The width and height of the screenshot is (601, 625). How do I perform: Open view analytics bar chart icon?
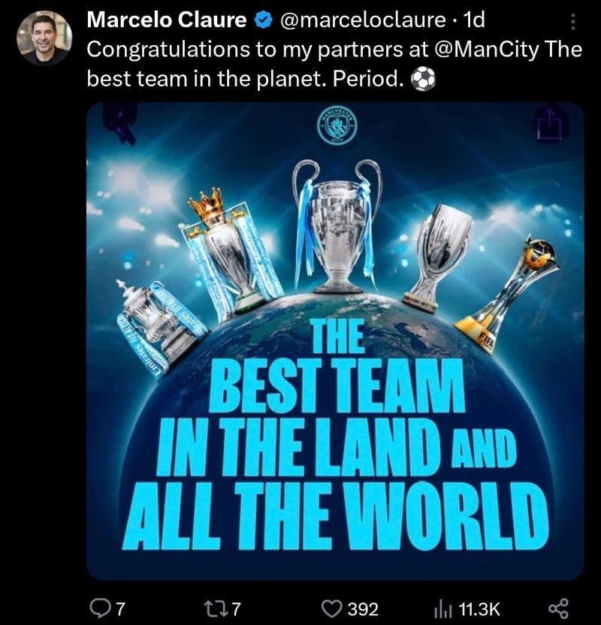pos(442,609)
